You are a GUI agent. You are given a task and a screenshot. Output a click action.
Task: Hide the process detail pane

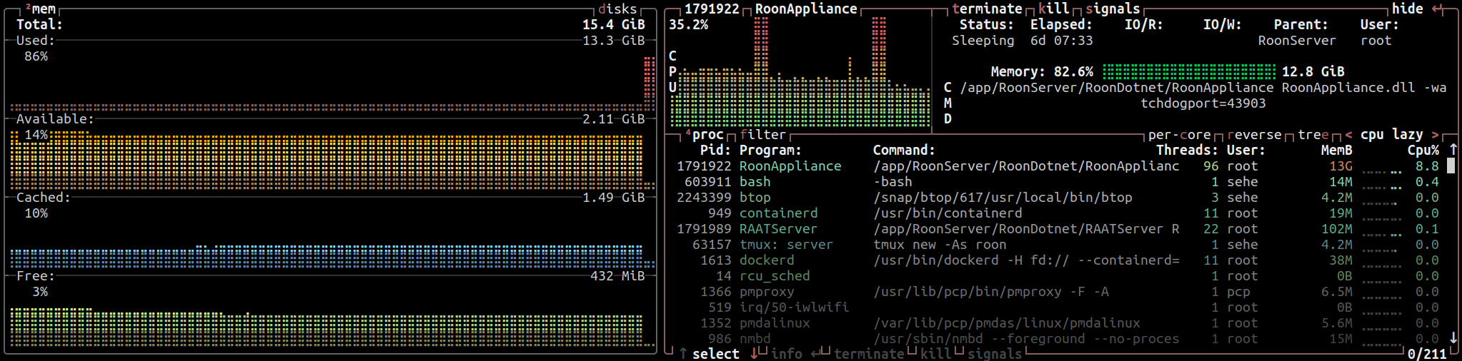pyautogui.click(x=1407, y=9)
